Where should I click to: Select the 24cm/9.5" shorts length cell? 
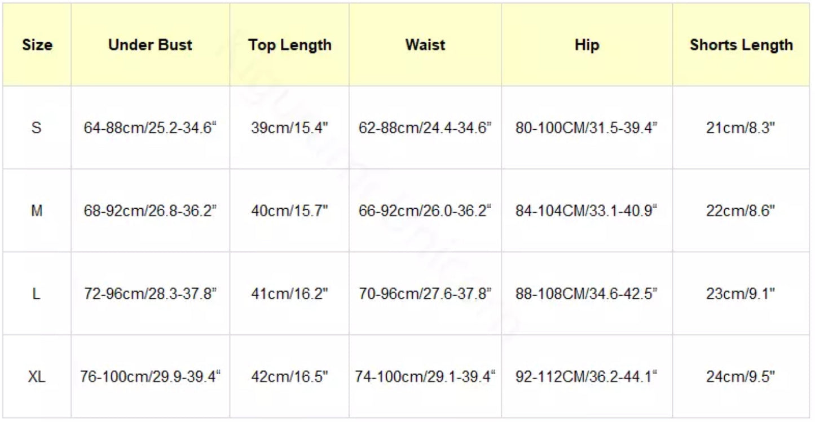coord(741,377)
